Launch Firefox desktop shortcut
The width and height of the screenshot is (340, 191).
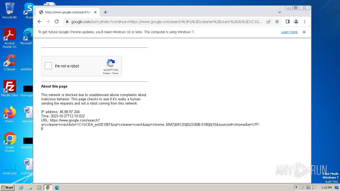(x=10, y=114)
